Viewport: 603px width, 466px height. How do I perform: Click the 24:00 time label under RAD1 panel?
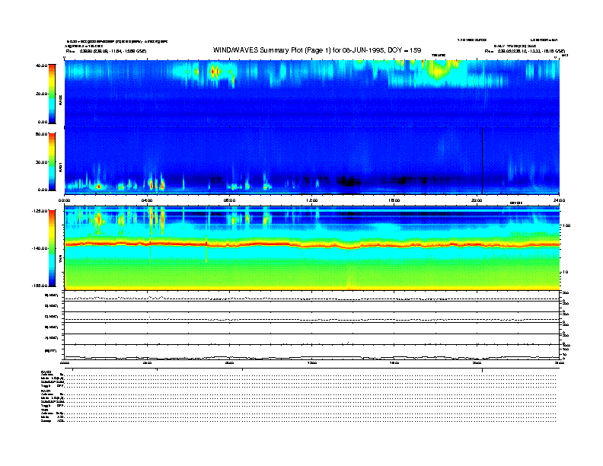[559, 200]
